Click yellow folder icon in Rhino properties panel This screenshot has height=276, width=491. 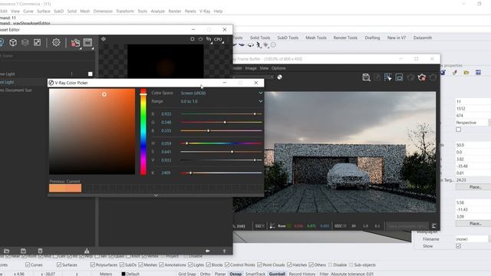click(x=466, y=73)
